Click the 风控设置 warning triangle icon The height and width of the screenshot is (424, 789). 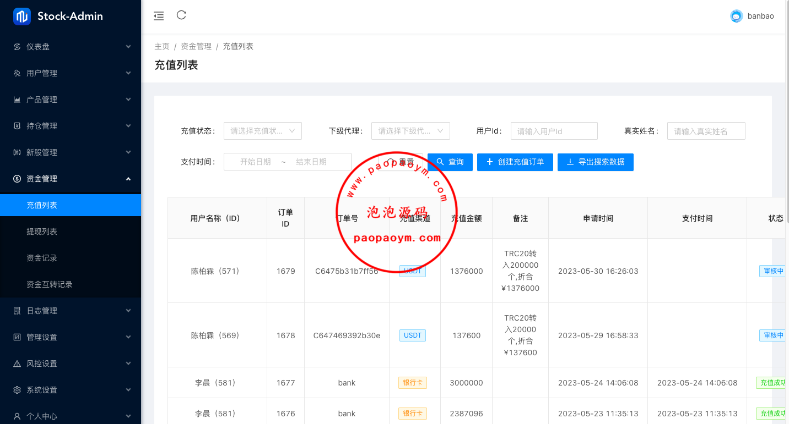(17, 364)
